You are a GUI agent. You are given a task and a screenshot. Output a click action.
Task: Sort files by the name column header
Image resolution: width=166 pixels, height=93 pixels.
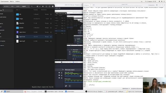[x=18, y=10]
